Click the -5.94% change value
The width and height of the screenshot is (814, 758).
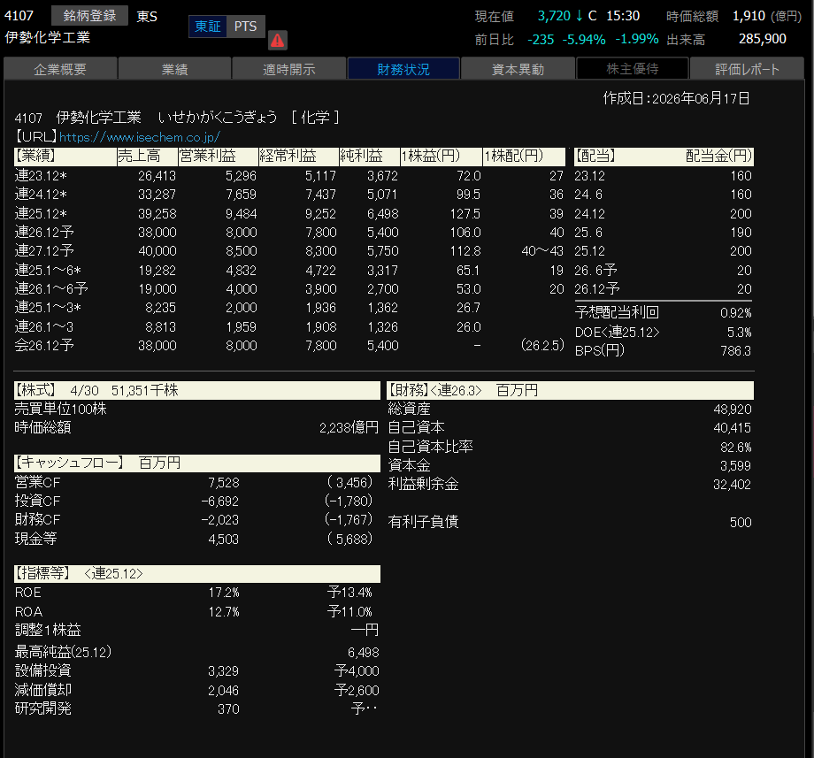coord(583,40)
